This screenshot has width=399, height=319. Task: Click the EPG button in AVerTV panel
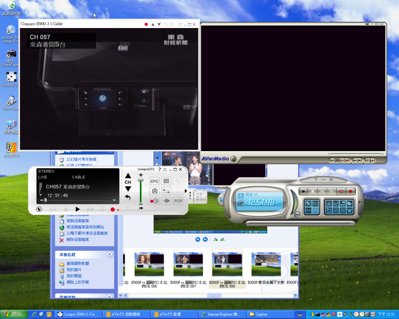coord(315,210)
